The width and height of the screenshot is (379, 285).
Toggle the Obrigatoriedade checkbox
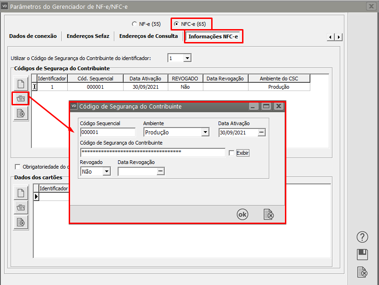tap(18, 167)
